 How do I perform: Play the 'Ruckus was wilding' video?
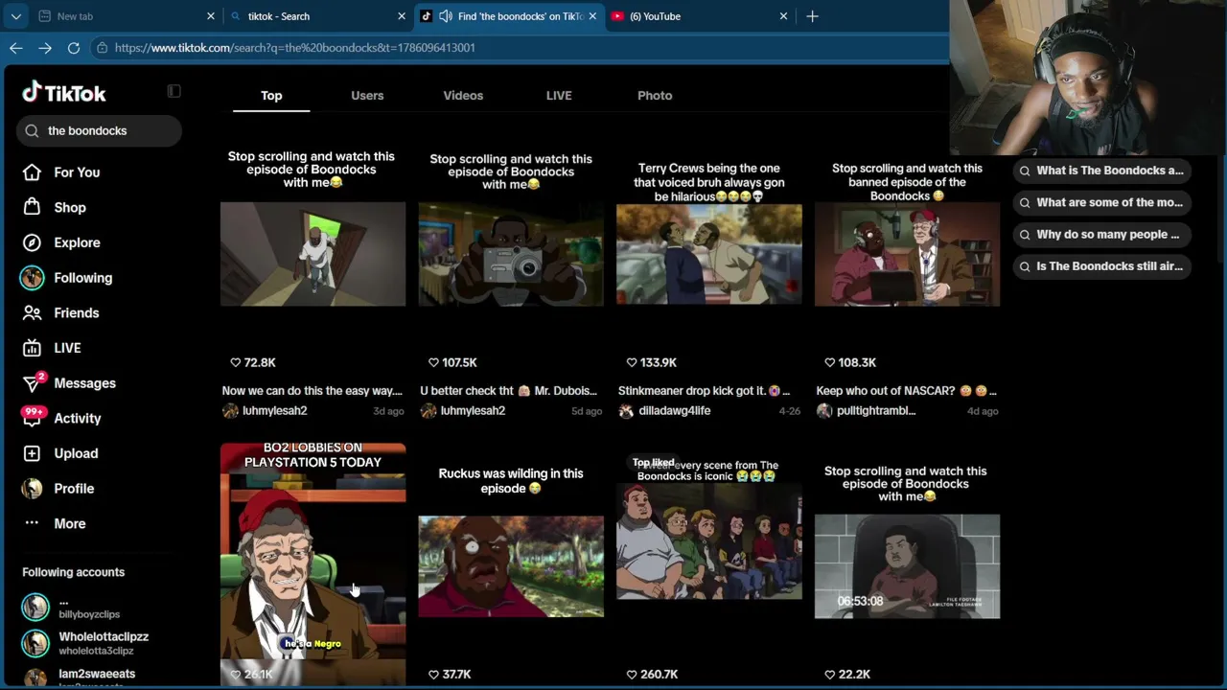(511, 566)
